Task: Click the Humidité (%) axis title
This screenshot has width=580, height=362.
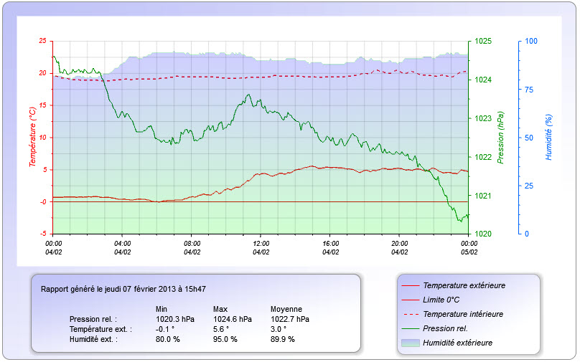Action: coord(549,137)
